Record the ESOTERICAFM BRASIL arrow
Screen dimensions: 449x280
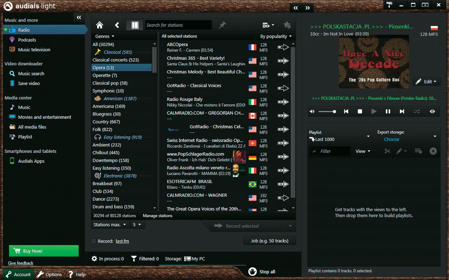tap(283, 184)
